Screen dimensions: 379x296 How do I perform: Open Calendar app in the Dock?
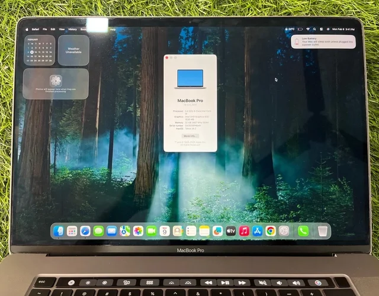(x=165, y=231)
